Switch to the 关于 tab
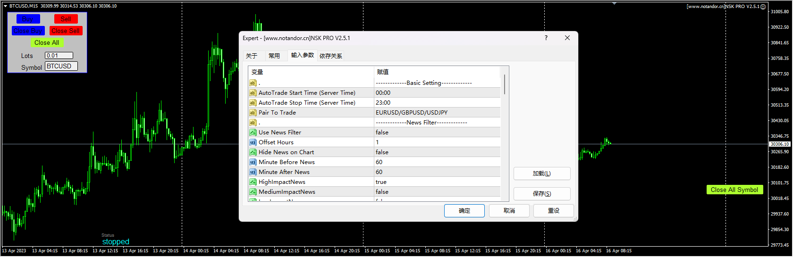 252,56
